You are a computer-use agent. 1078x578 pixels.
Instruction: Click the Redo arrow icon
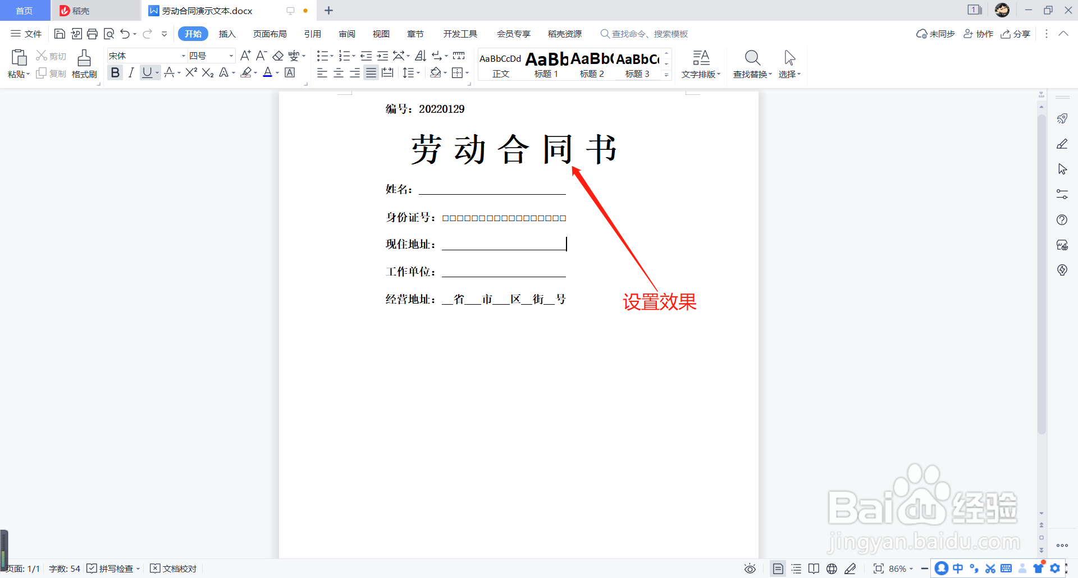point(147,34)
